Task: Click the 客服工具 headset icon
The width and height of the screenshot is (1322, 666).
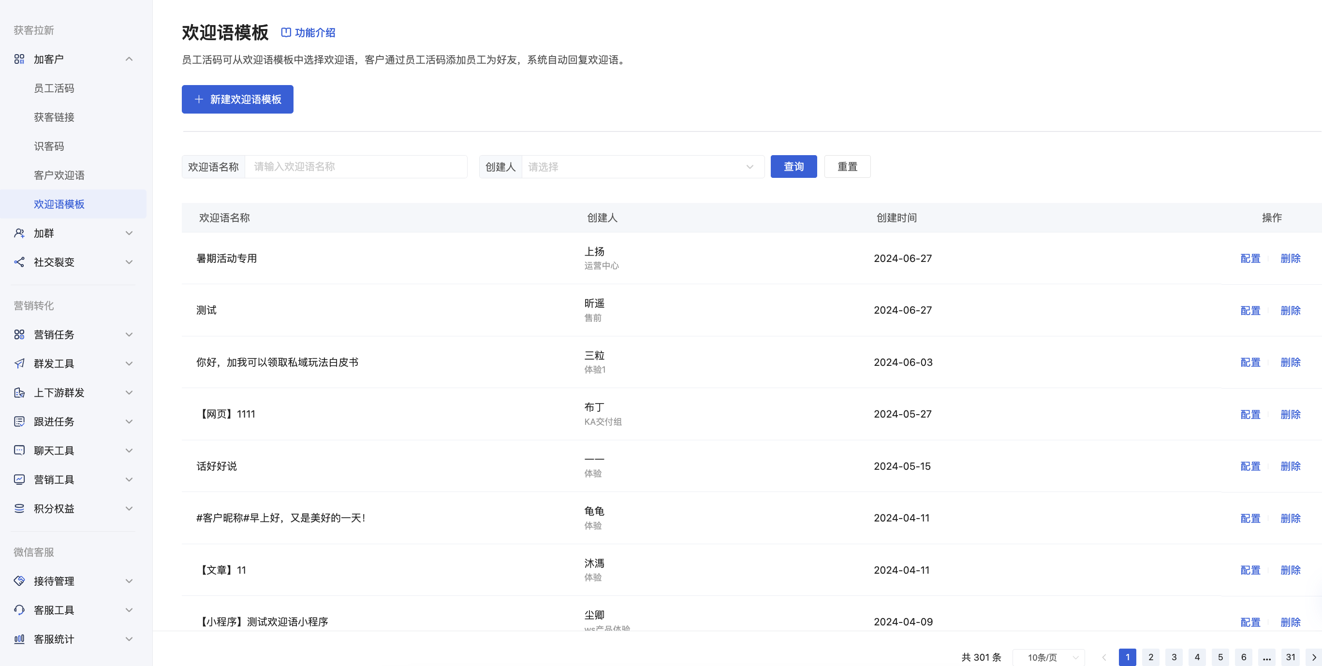Action: point(19,610)
